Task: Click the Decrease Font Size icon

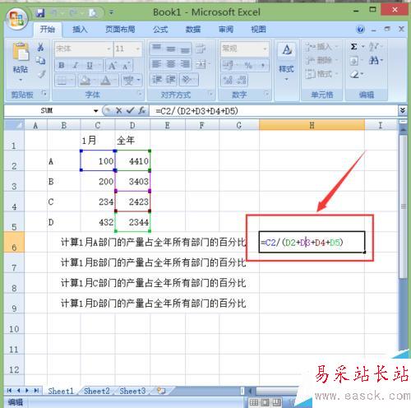Action: pyautogui.click(x=126, y=66)
